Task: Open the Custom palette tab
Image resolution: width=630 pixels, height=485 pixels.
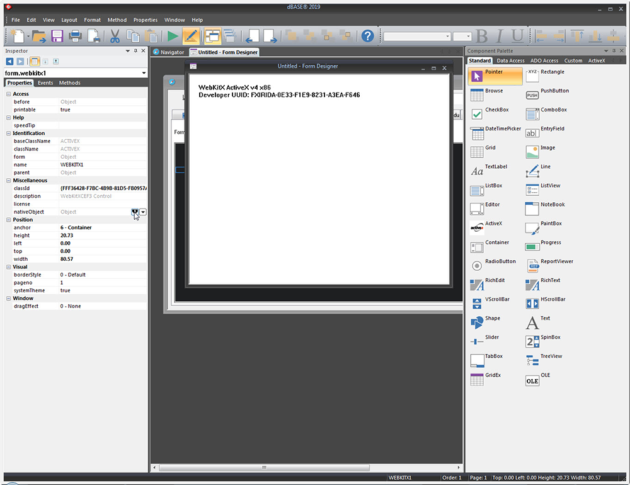Action: click(573, 60)
